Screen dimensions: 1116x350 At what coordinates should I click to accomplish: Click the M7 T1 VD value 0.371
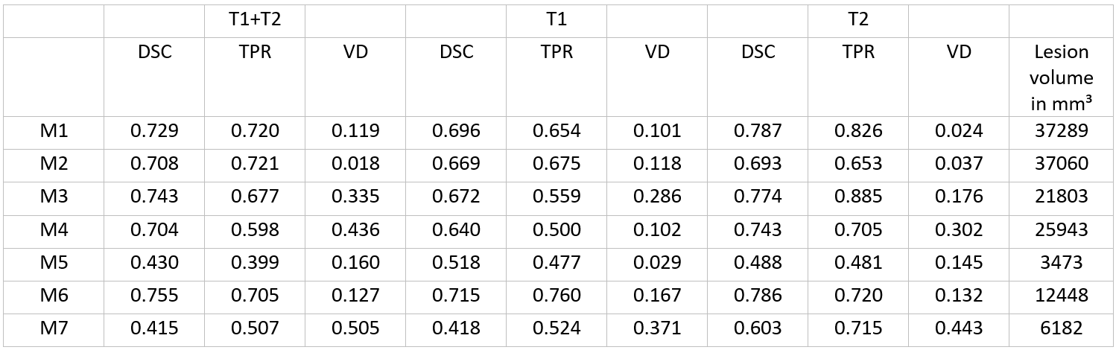pos(657,328)
